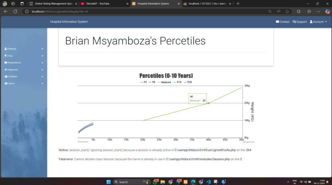
Task: Open the Copilot sidebar icon
Action: pyautogui.click(x=327, y=12)
